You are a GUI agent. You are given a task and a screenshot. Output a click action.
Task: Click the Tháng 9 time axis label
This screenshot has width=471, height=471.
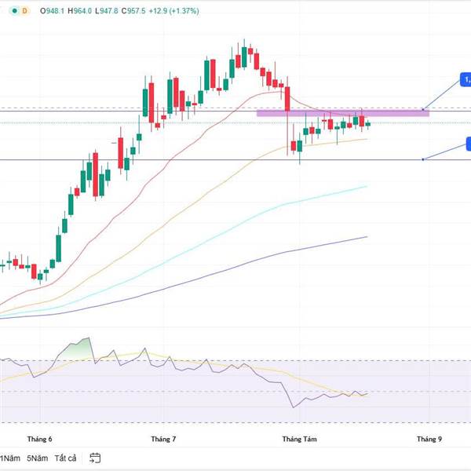tap(429, 439)
